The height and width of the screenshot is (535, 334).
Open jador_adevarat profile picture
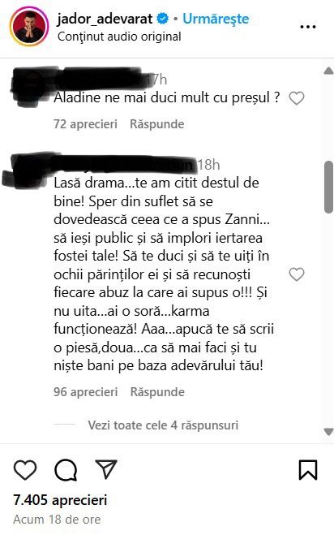coord(29,27)
